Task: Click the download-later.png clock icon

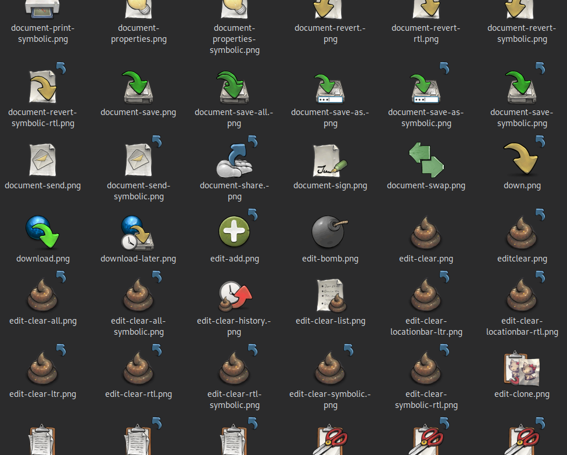Action: [138, 232]
